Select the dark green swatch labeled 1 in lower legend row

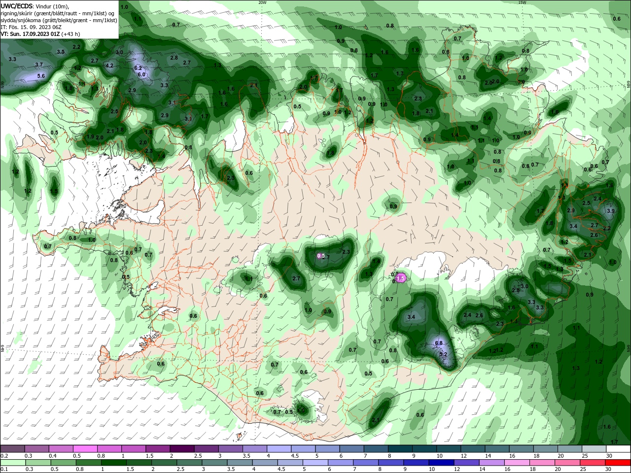113,463
